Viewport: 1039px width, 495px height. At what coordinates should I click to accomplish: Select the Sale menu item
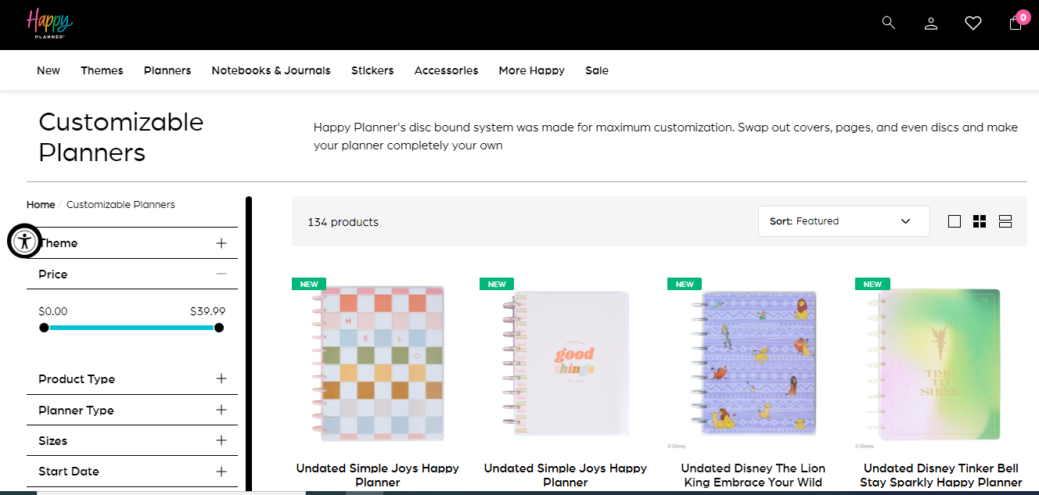(597, 70)
